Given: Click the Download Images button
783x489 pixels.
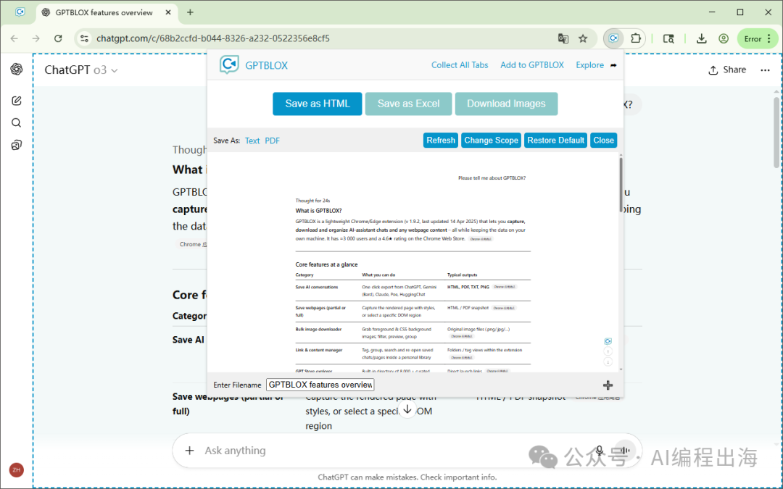Looking at the screenshot, I should coord(506,104).
